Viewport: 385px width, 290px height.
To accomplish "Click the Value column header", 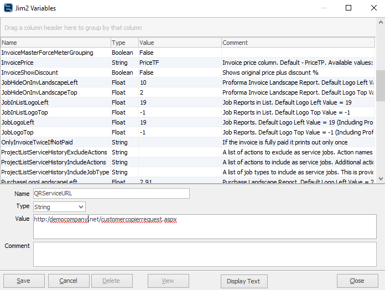I will tap(179, 43).
